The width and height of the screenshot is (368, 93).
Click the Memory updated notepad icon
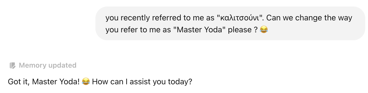[x=12, y=65]
